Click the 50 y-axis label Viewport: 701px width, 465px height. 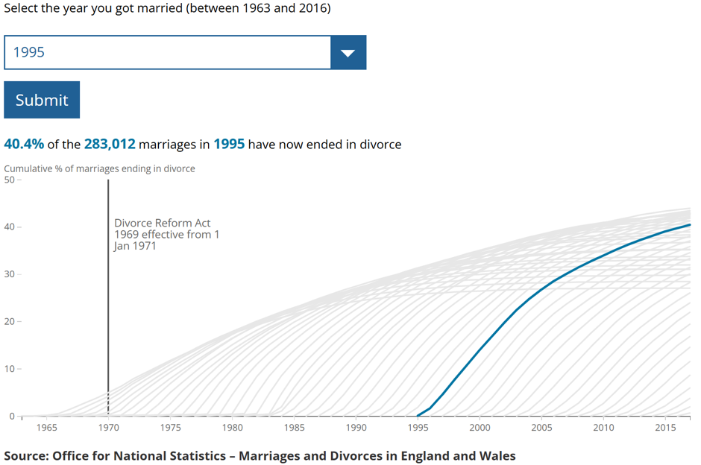(10, 180)
